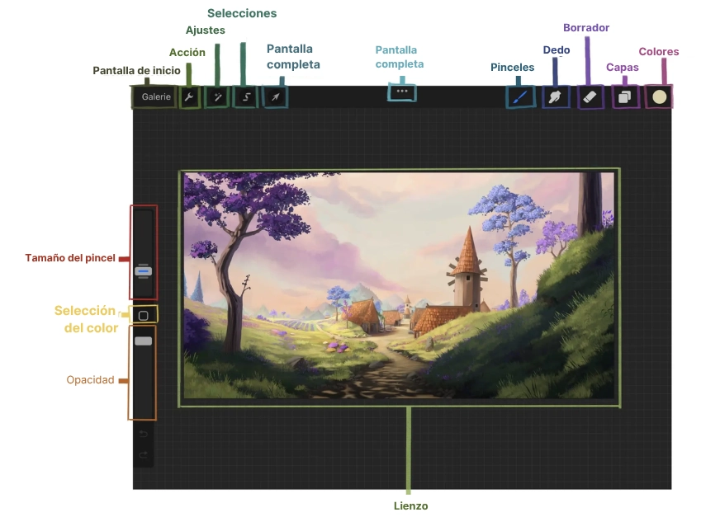
Task: Open the active color circle
Action: pyautogui.click(x=659, y=96)
